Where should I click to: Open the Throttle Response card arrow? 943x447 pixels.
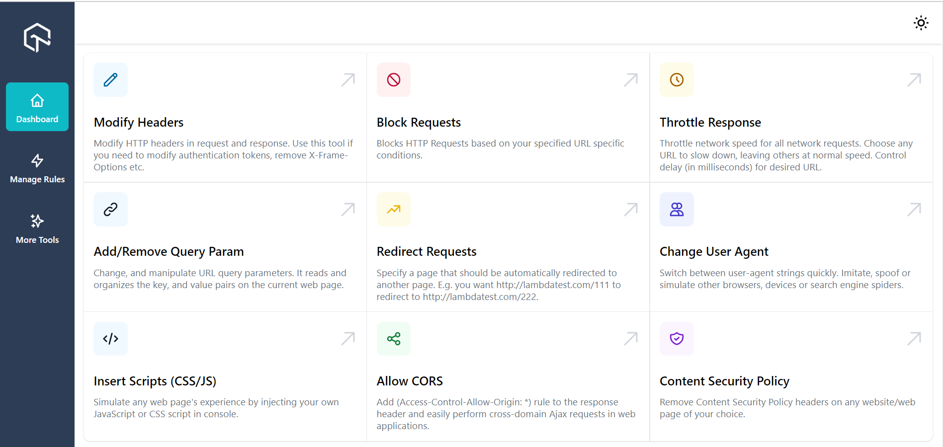[914, 80]
